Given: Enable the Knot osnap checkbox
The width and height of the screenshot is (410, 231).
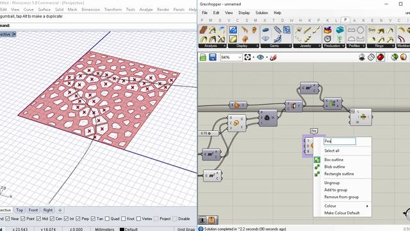Looking at the screenshot, I should 124,218.
